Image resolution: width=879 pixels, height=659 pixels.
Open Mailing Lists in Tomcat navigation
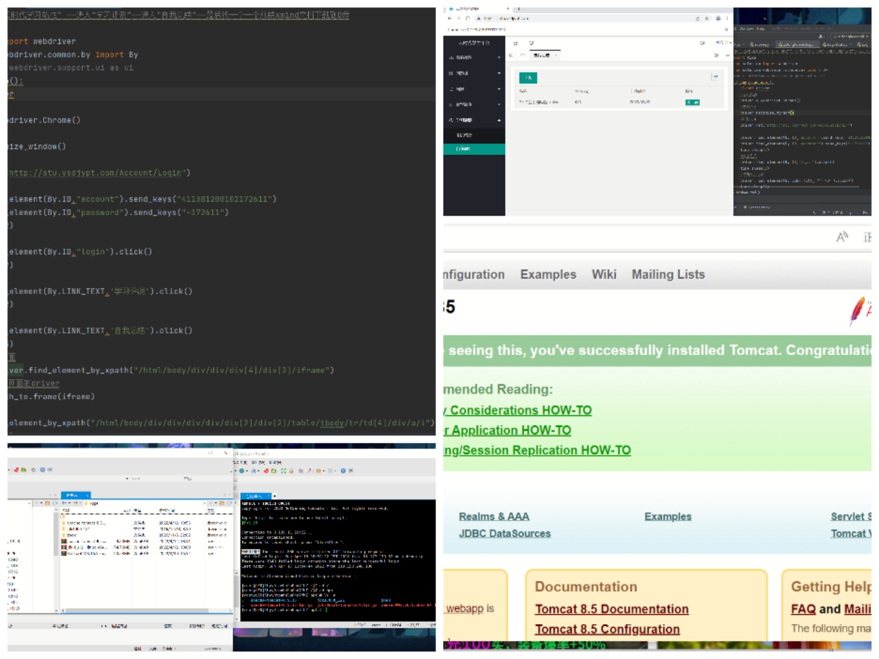pos(668,275)
